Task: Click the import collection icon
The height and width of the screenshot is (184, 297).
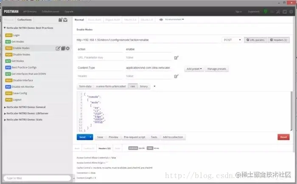Action: pyautogui.click(x=65, y=20)
